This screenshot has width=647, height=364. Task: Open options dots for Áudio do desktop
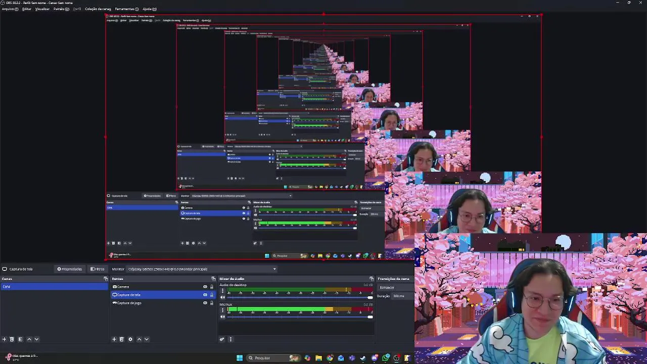tap(222, 291)
